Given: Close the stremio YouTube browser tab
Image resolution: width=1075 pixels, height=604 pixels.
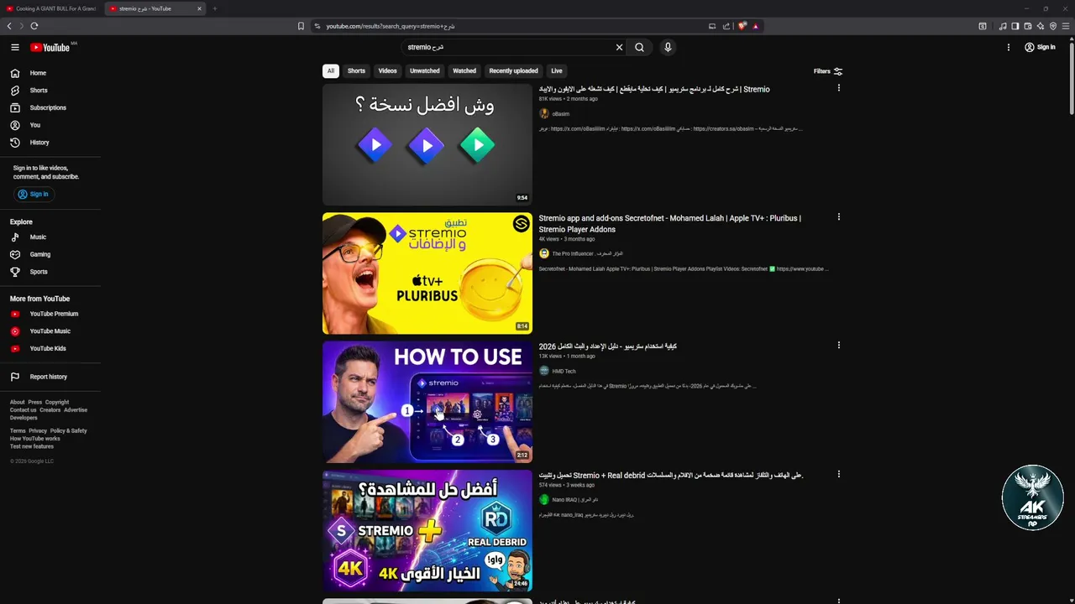Looking at the screenshot, I should pyautogui.click(x=199, y=8).
